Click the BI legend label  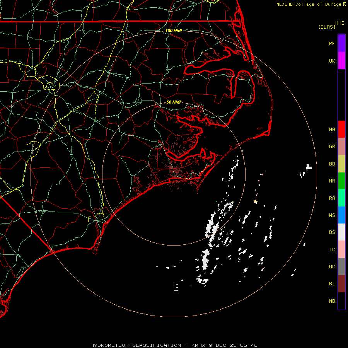pyautogui.click(x=332, y=284)
